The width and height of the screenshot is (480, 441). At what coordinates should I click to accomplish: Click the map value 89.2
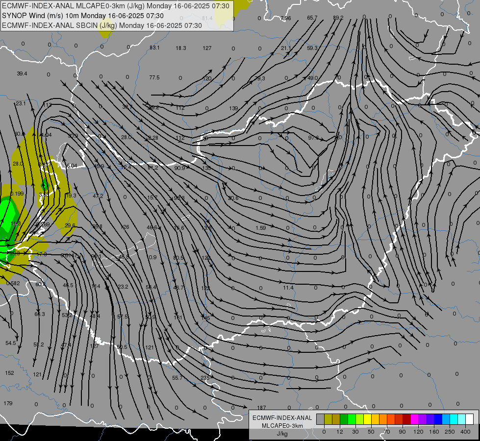click(x=338, y=18)
